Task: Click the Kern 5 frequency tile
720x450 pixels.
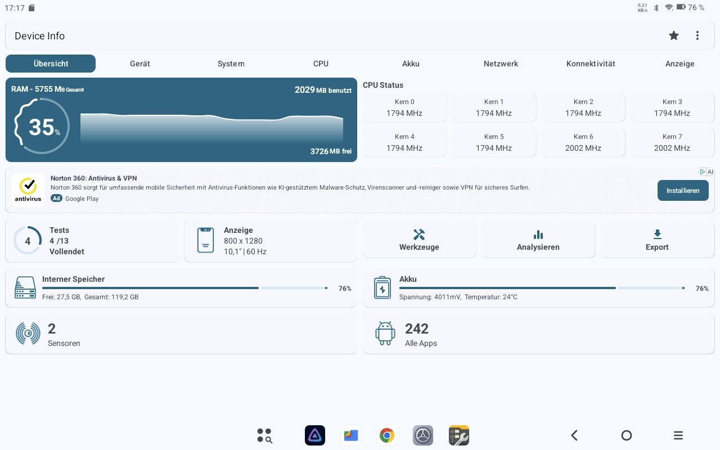Action: point(494,142)
